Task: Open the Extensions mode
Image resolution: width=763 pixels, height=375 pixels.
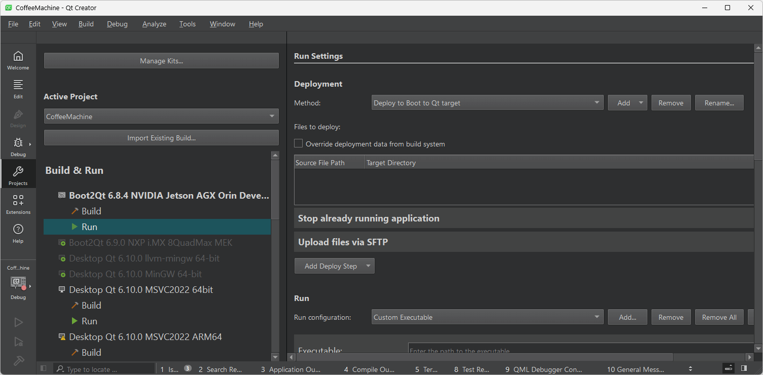Action: [18, 204]
